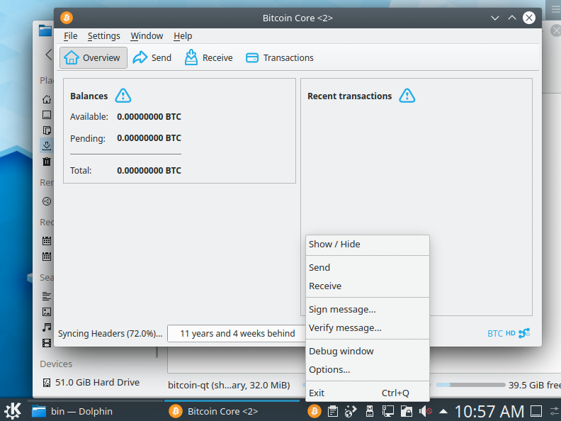This screenshot has width=561, height=421.
Task: Open 'Options...' from the context menu
Action: 368,370
